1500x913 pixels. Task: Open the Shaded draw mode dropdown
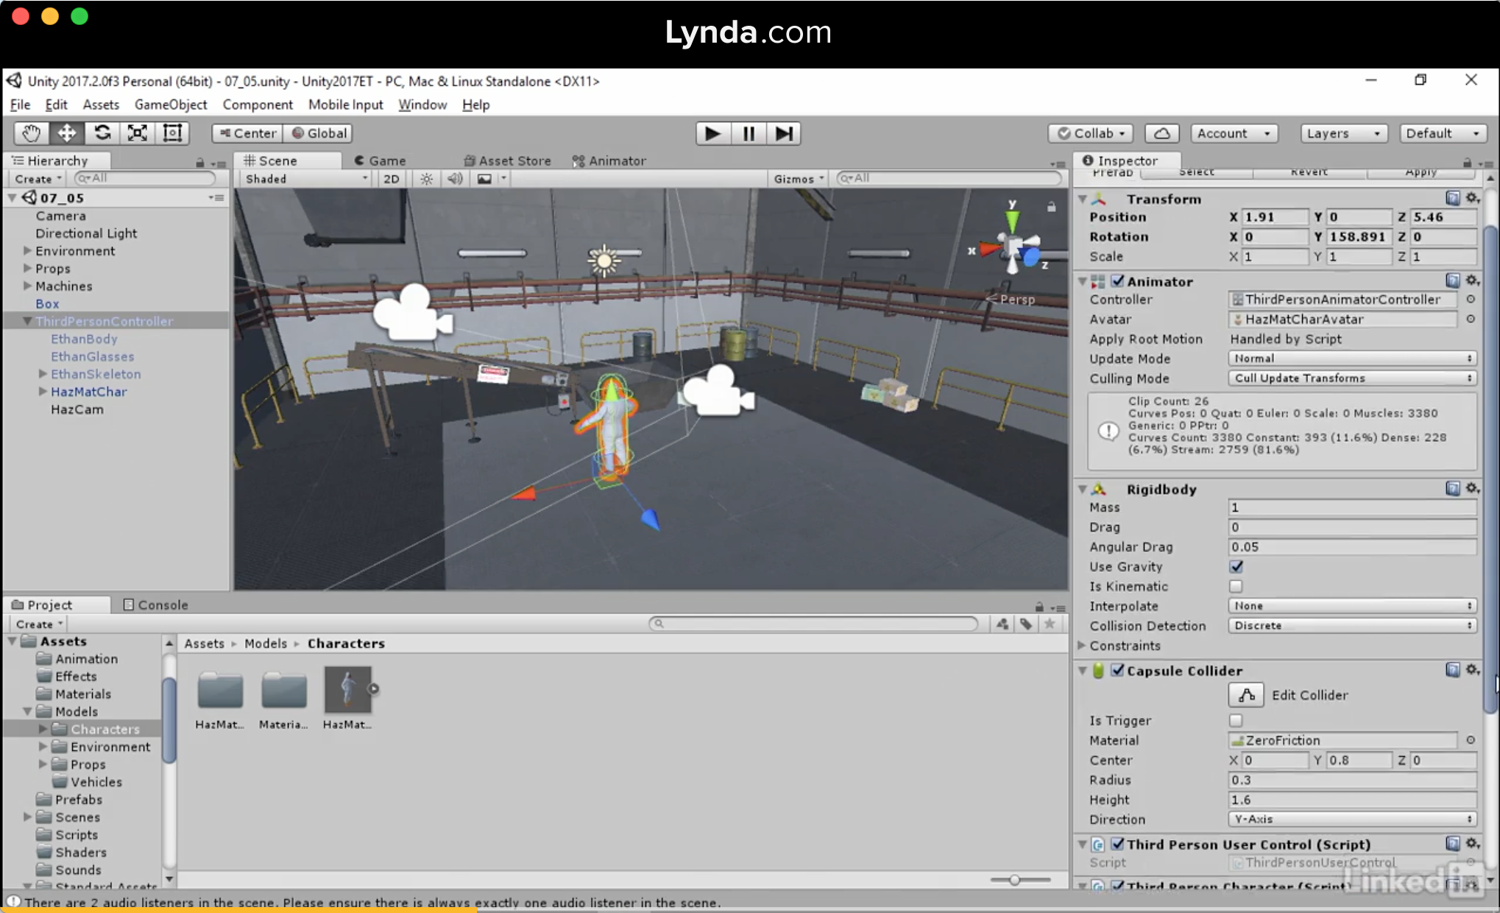[305, 179]
